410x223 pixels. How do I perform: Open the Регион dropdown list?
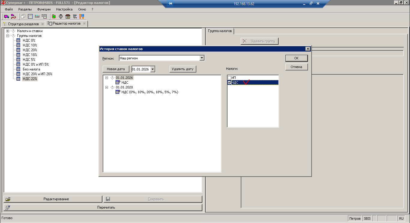202,58
